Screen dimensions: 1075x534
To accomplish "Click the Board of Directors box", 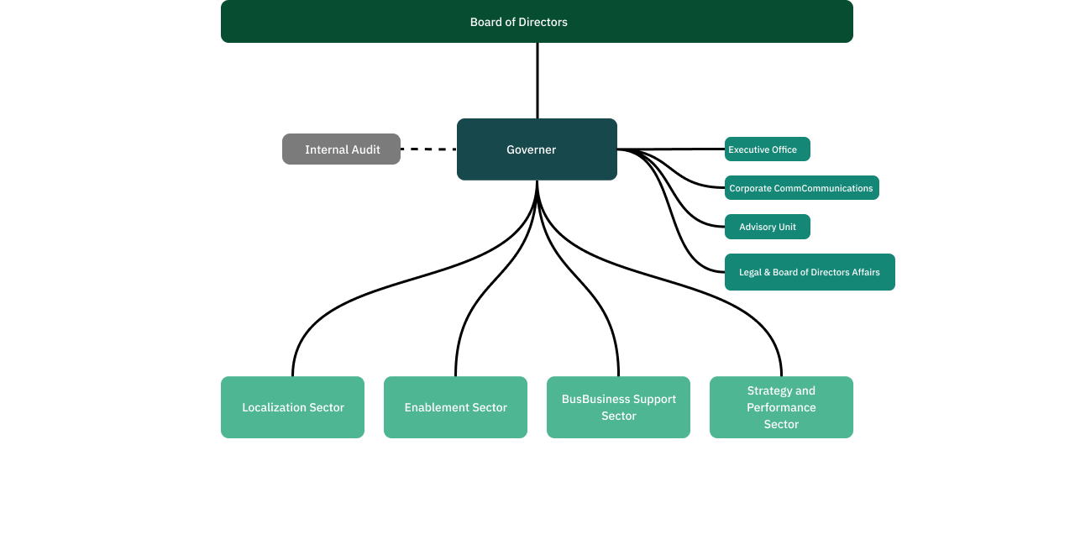I will pyautogui.click(x=537, y=22).
